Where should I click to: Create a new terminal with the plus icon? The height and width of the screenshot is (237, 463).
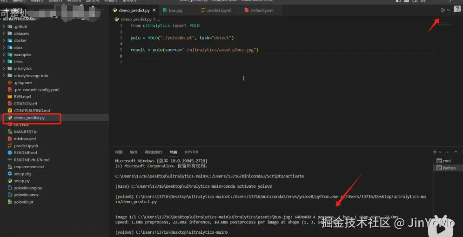point(435,152)
